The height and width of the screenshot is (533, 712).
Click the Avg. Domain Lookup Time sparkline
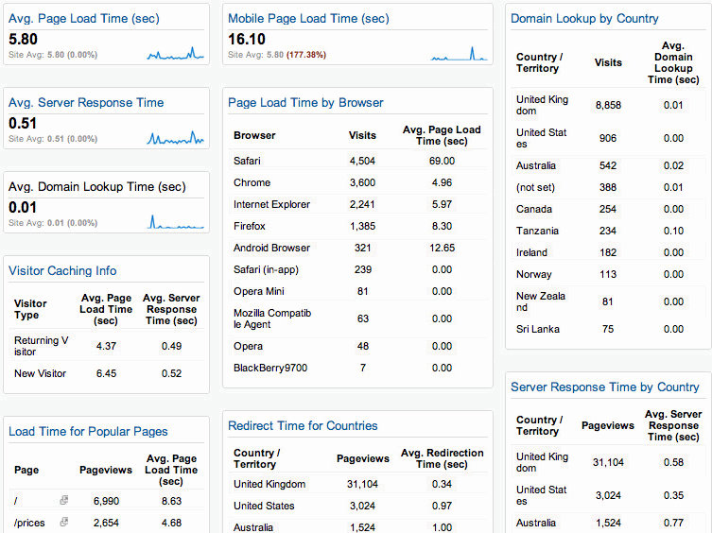pos(176,222)
